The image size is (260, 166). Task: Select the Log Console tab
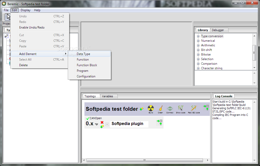[x=224, y=96]
